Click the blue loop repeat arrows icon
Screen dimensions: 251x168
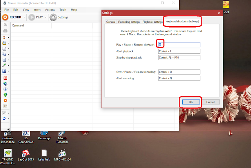click(x=4, y=119)
